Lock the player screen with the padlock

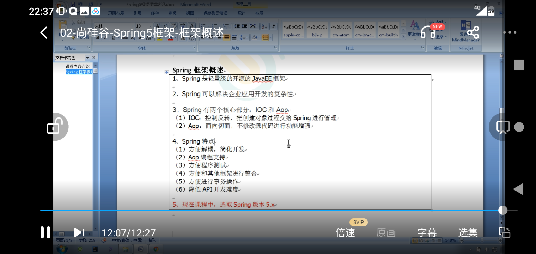(55, 126)
